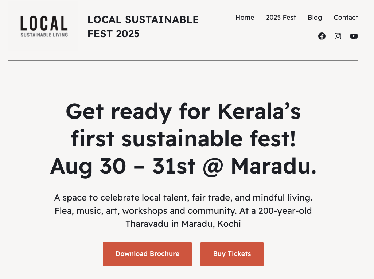
Task: Open the Contact page link
Action: 346,18
